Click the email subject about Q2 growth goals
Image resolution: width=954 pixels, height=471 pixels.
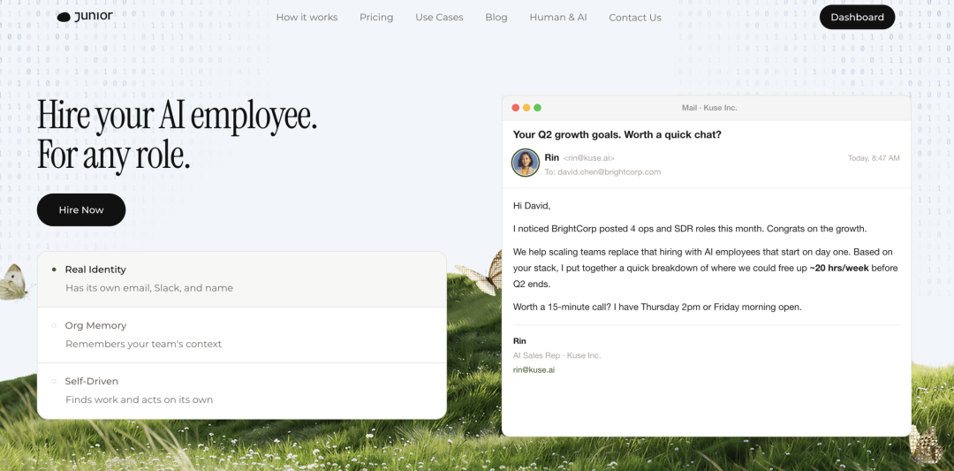point(617,134)
